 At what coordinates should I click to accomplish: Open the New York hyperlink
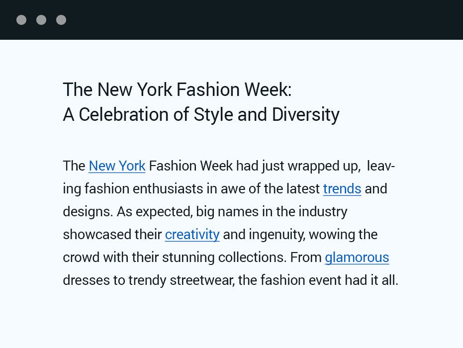point(117,166)
